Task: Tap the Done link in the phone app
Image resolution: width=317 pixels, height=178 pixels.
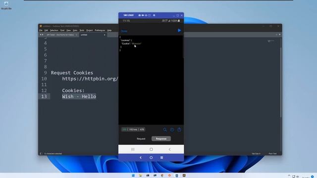Action: click(x=124, y=31)
